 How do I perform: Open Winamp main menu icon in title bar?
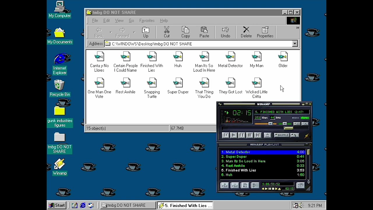220,104
